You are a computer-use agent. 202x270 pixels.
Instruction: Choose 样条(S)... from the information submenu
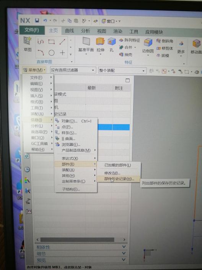pyautogui.click(x=76, y=133)
